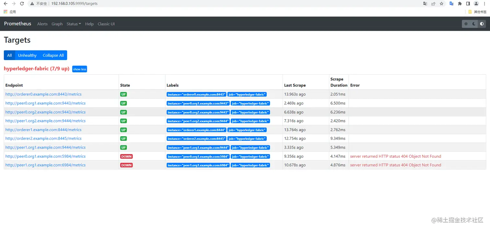Filter by Unhealthy targets

[27, 55]
